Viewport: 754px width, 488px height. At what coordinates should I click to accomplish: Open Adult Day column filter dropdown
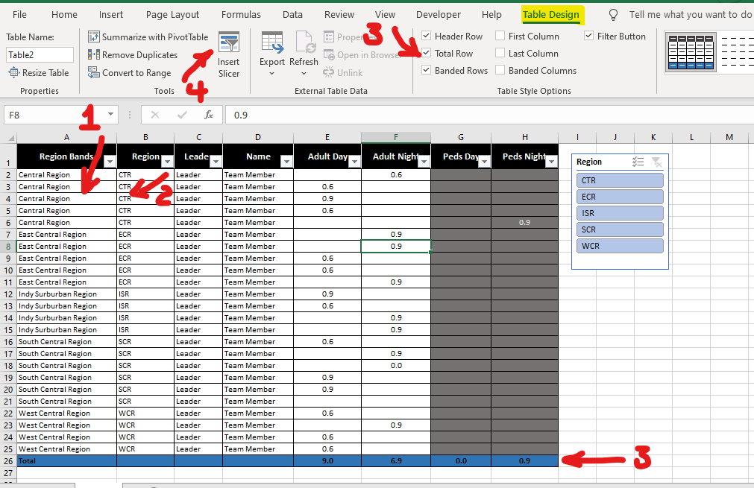click(x=354, y=162)
